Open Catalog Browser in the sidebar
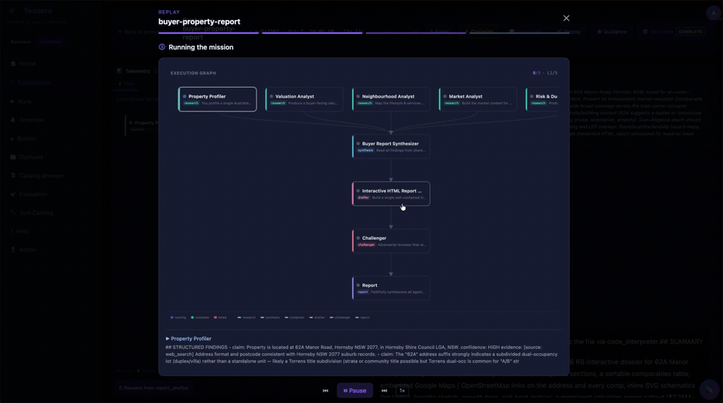Screen dimensions: 723x403 pos(42,175)
